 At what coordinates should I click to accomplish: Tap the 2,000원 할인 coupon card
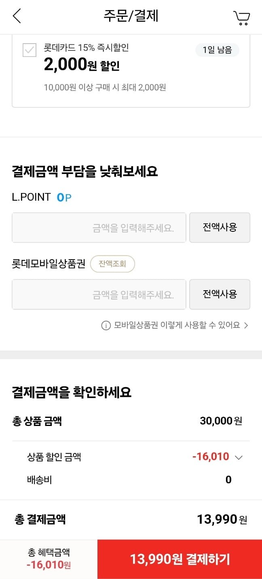[x=131, y=71]
